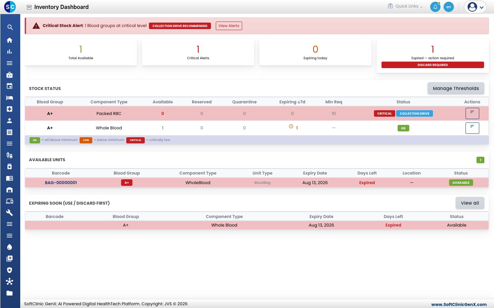This screenshot has width=494, height=308.
Task: Click the SC logo in top corner
Action: tap(10, 7)
